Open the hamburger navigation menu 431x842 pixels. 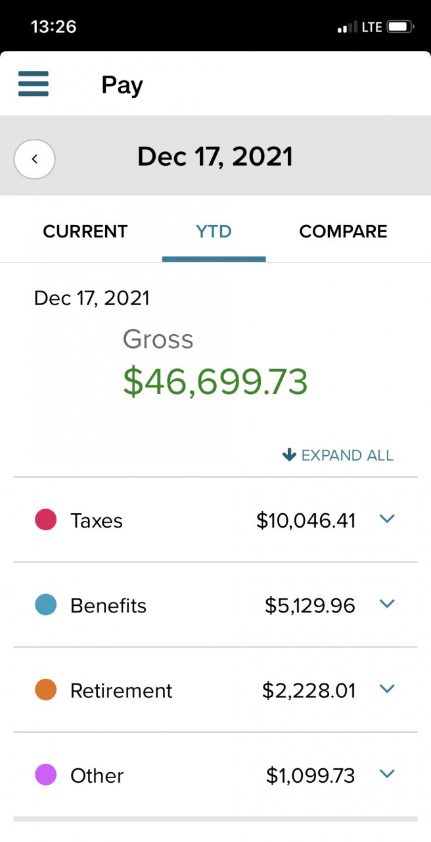34,84
